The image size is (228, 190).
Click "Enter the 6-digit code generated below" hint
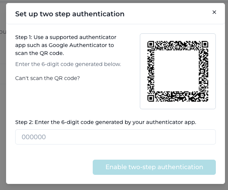[68, 64]
